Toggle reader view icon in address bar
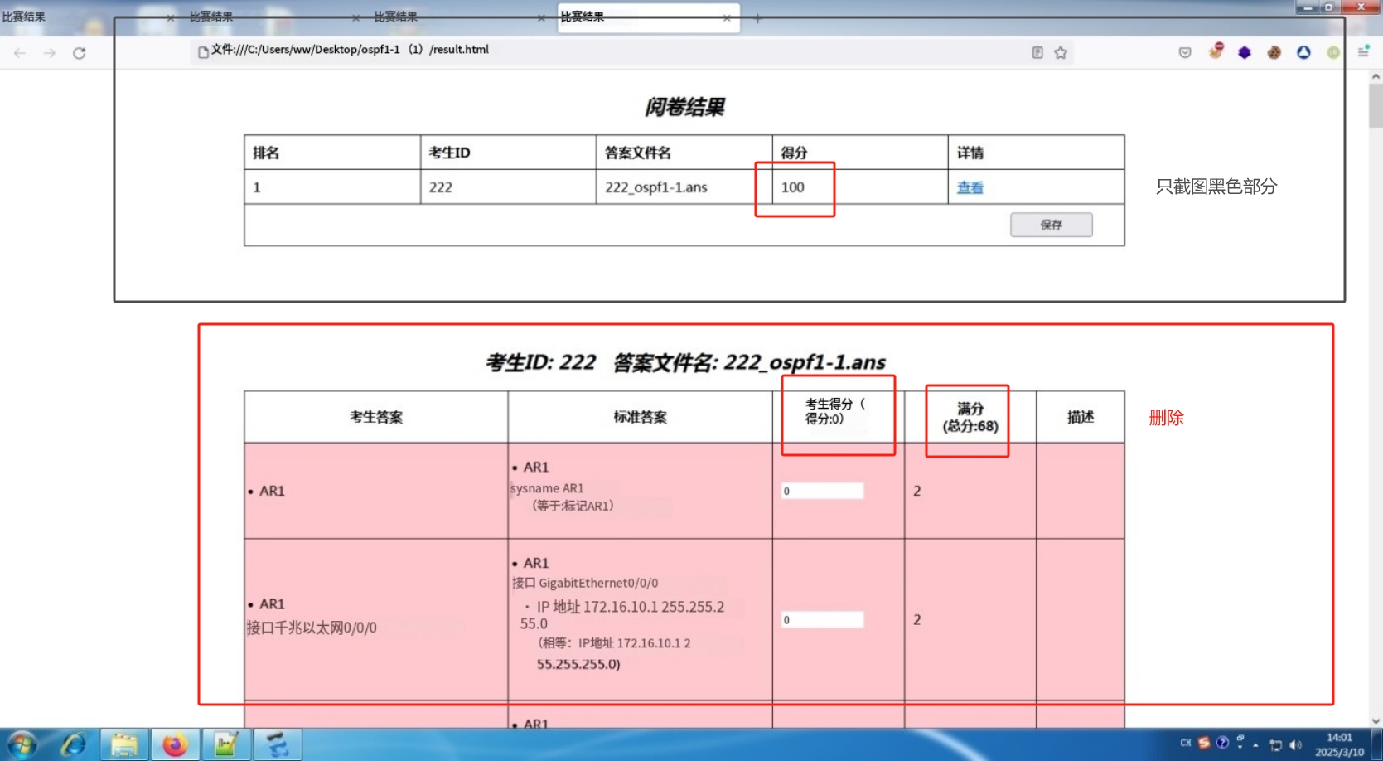This screenshot has width=1383, height=761. (x=1037, y=53)
